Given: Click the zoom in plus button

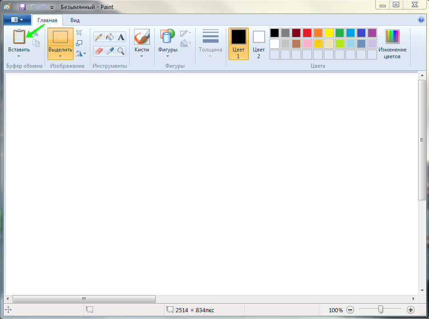Looking at the screenshot, I should [410, 310].
